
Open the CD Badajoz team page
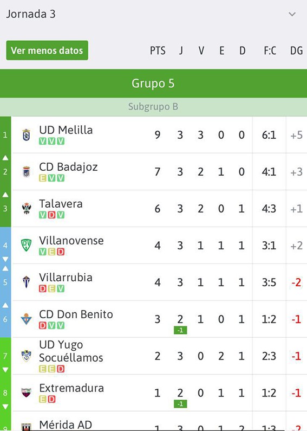coord(68,167)
